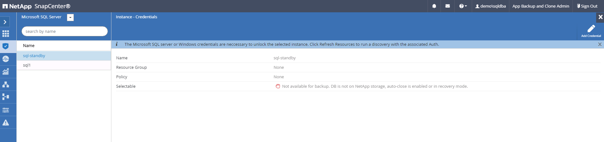Expand the Help question mark menu
604x142 pixels.
point(463,6)
